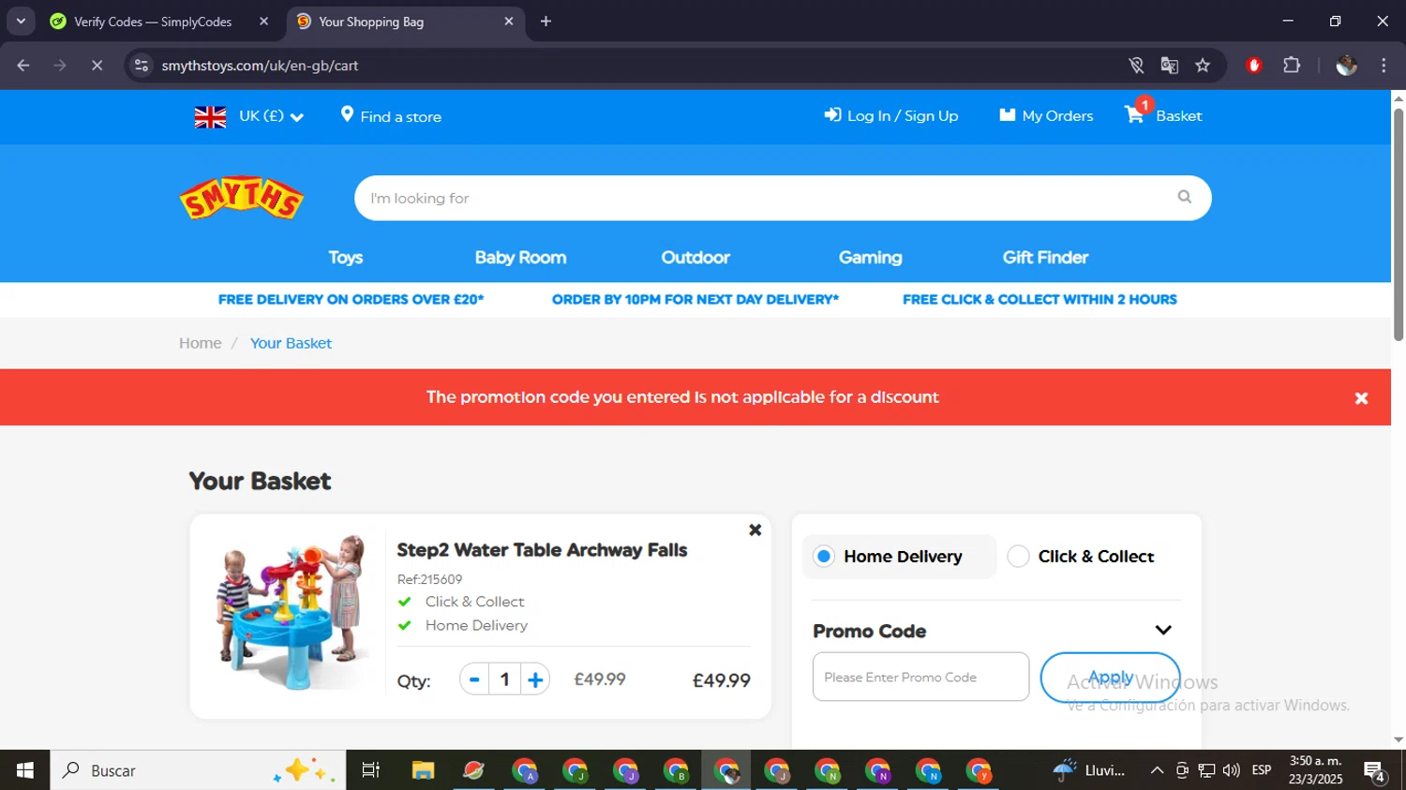Click the translate page icon
This screenshot has width=1406, height=790.
[x=1169, y=65]
